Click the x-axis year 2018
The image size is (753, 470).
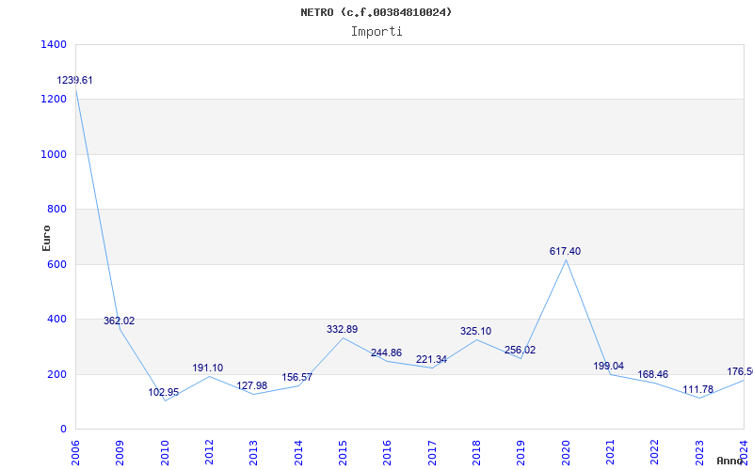[476, 452]
